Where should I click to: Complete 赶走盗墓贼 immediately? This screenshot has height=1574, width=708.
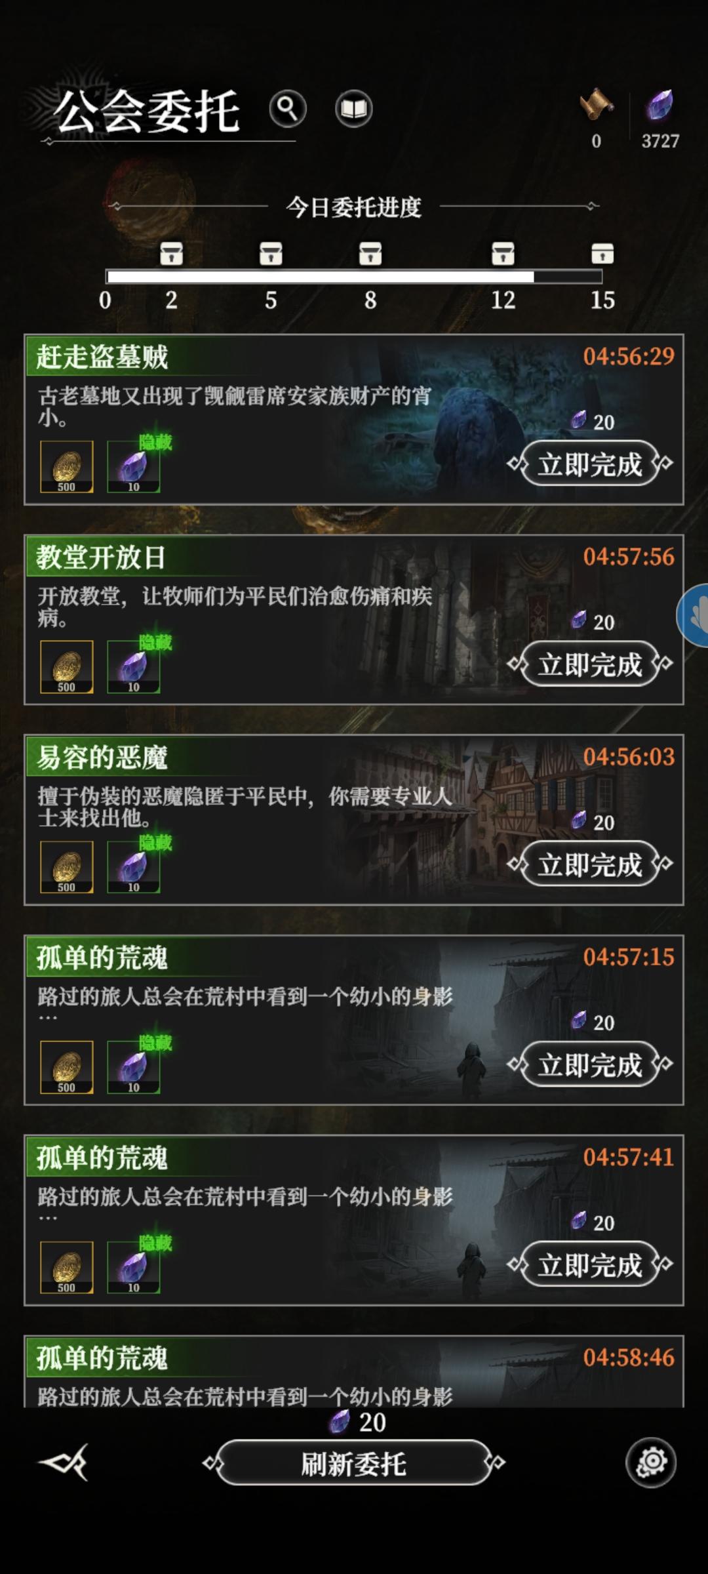590,464
